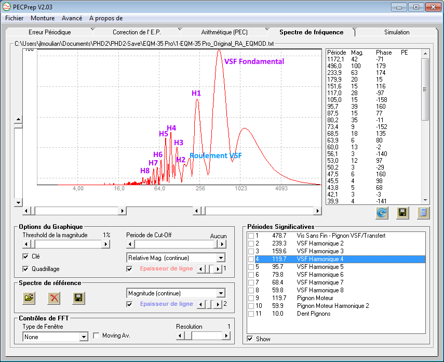
Task: Check the box for VSF Harmonique 2
Action: [251, 244]
